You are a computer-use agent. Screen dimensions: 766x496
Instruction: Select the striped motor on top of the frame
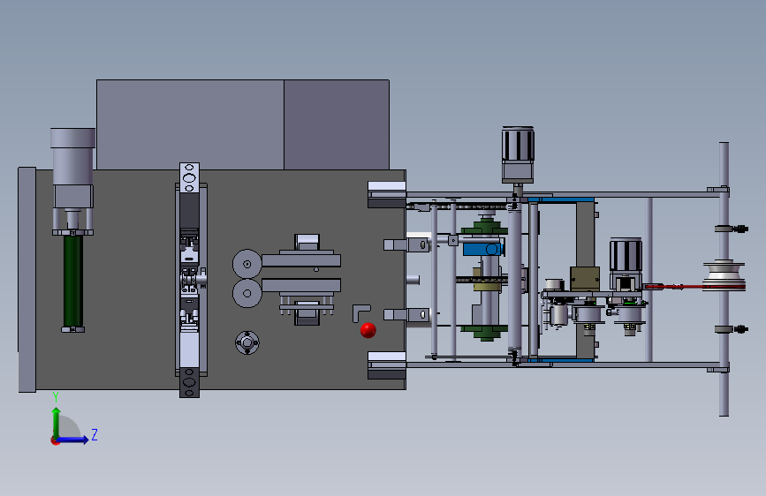pos(518,154)
